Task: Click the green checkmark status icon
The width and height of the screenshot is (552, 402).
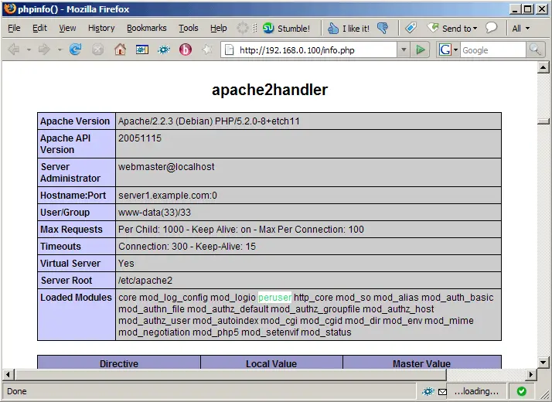Action: [x=522, y=391]
